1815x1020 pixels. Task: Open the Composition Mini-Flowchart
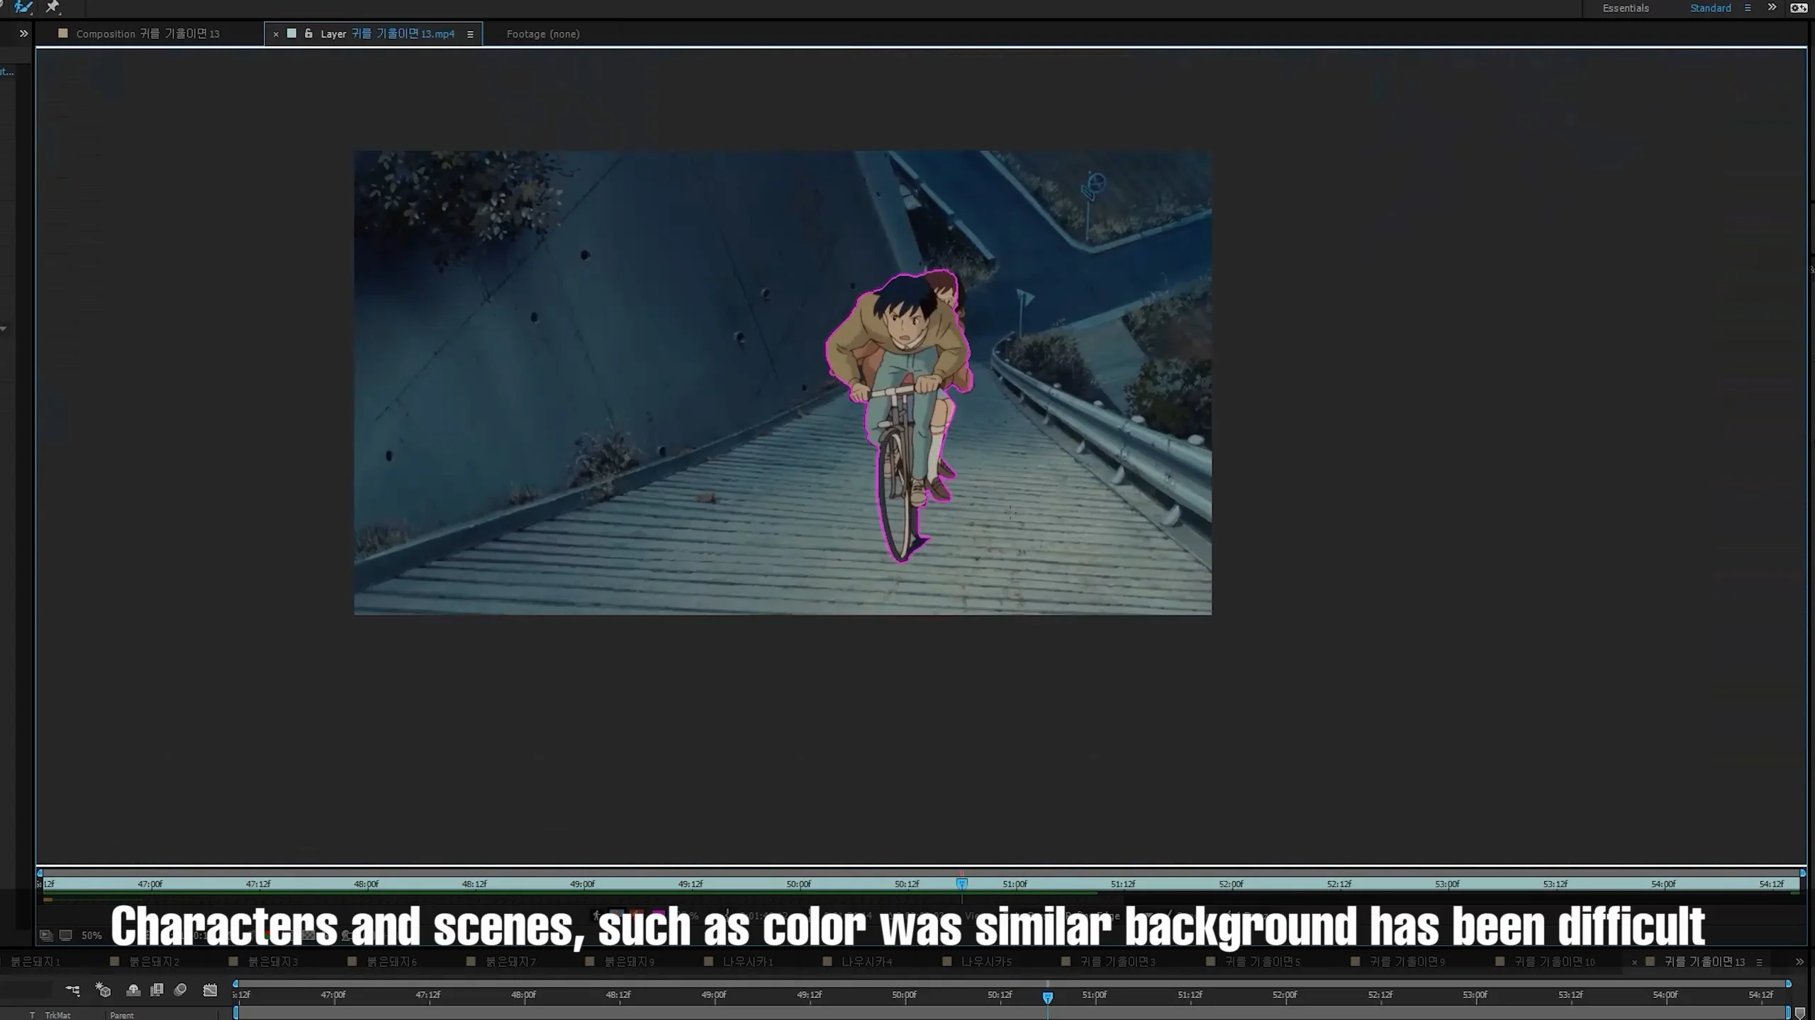[72, 990]
